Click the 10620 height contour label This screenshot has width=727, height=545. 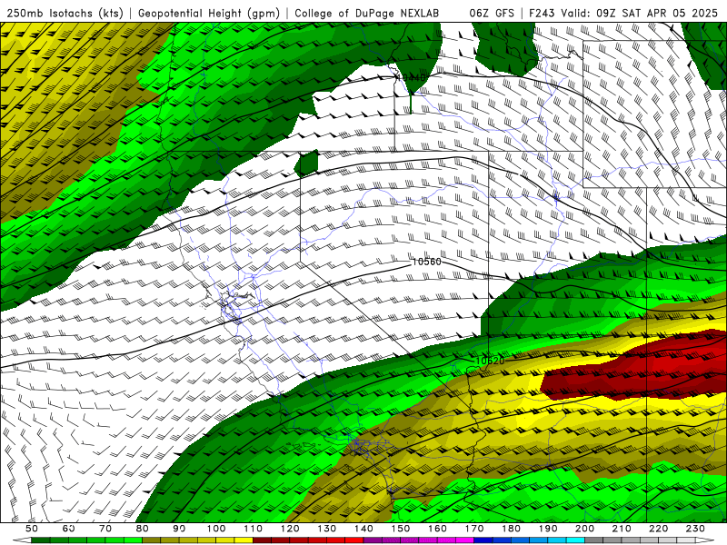click(490, 361)
